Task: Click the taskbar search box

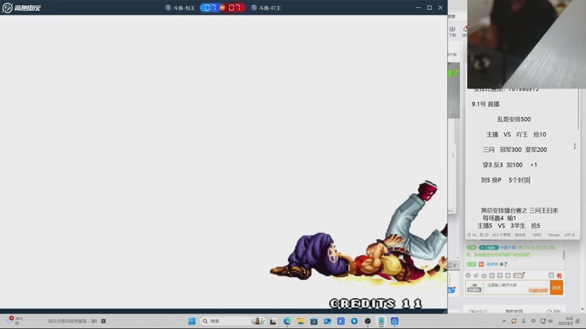Action: [x=233, y=321]
